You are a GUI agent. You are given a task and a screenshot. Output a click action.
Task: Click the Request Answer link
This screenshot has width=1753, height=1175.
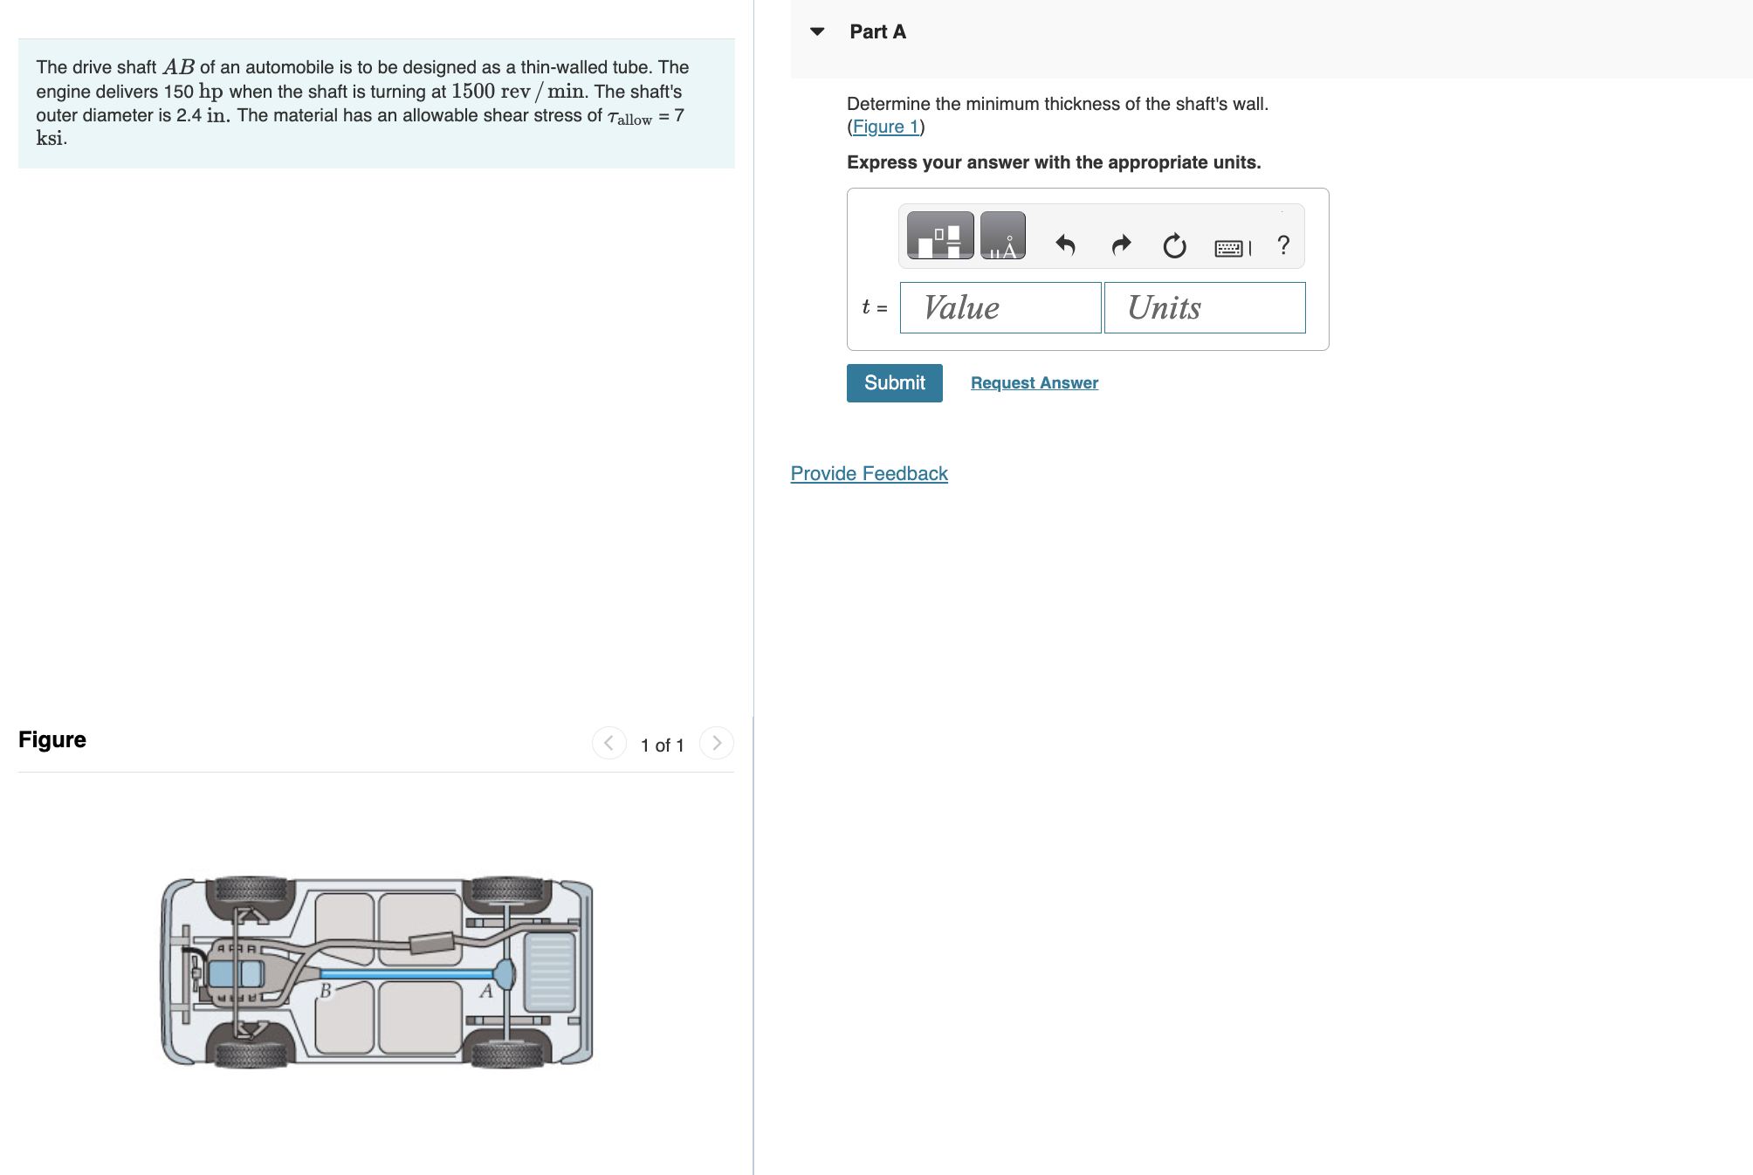click(1034, 383)
